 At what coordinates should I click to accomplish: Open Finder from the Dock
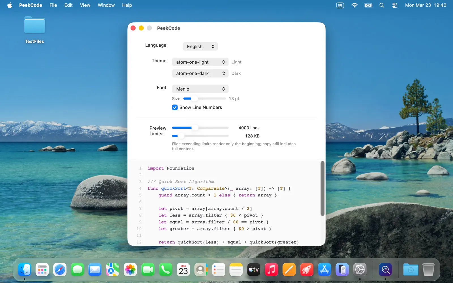pos(25,270)
